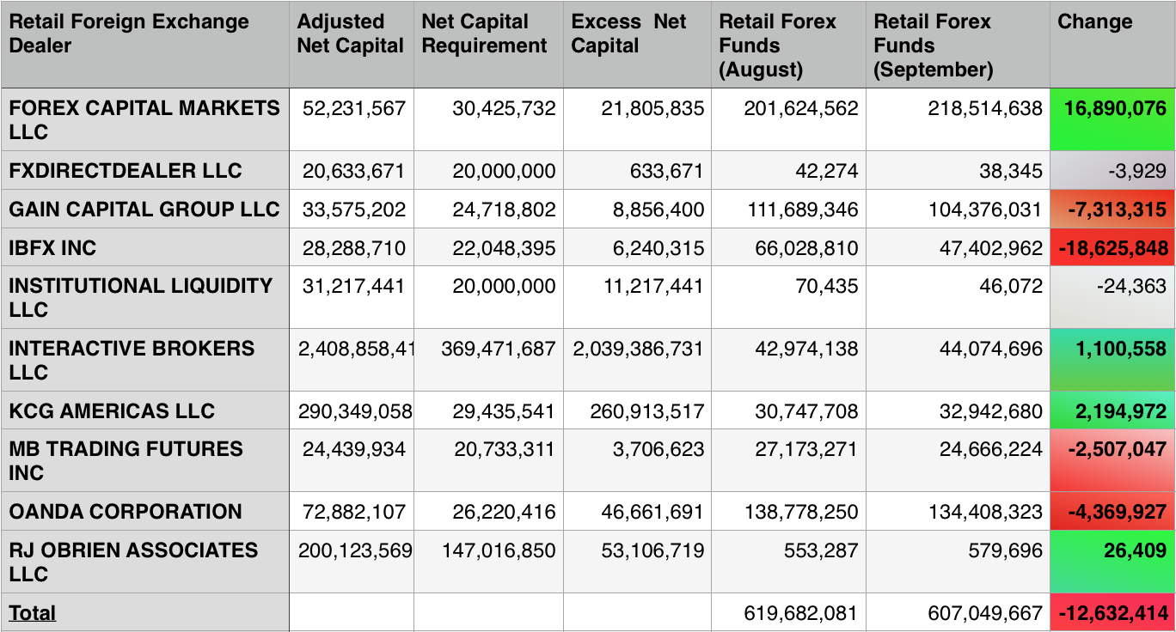Viewport: 1176px width, 632px height.
Task: Click the RJ OBRIEN ASSOCIATES LLC label
Action: tap(133, 562)
